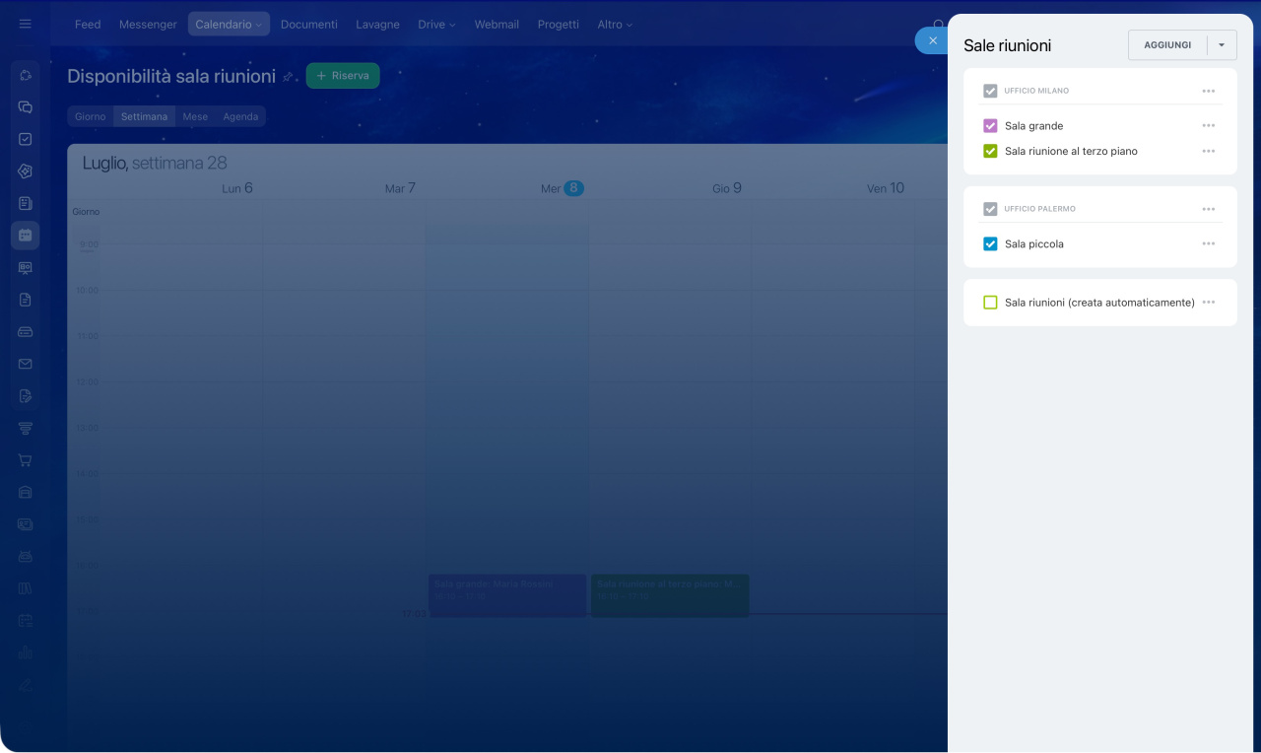Select the Mar 7 day header
This screenshot has width=1261, height=753.
(400, 188)
